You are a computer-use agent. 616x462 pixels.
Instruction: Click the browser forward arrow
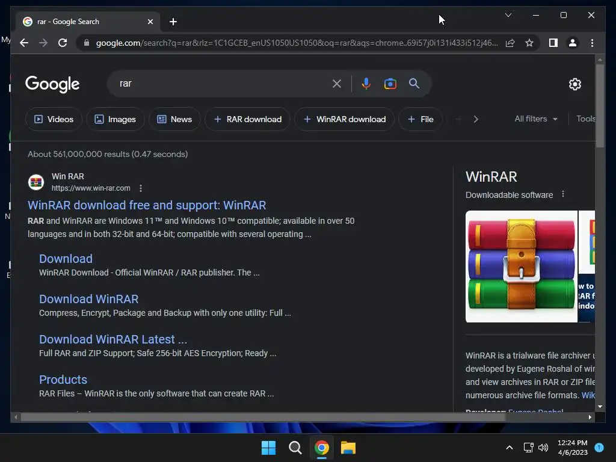tap(43, 43)
